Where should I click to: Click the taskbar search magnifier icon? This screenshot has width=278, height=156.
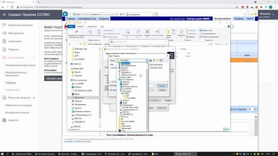click(x=7, y=154)
